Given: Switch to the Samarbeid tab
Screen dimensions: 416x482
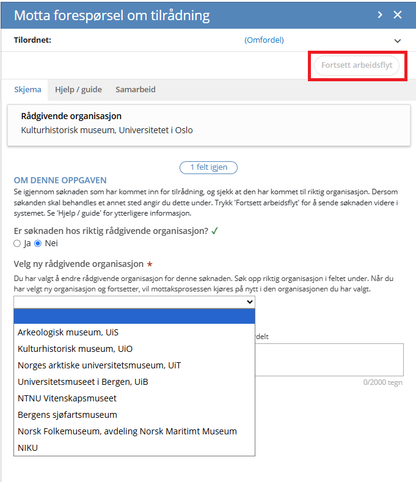Looking at the screenshot, I should click(136, 89).
